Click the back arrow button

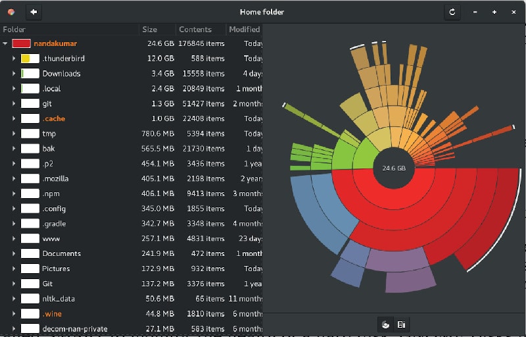[x=34, y=12]
